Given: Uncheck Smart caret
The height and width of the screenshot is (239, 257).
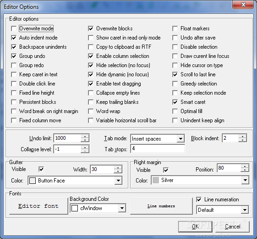Looking at the screenshot, I should tap(175, 102).
